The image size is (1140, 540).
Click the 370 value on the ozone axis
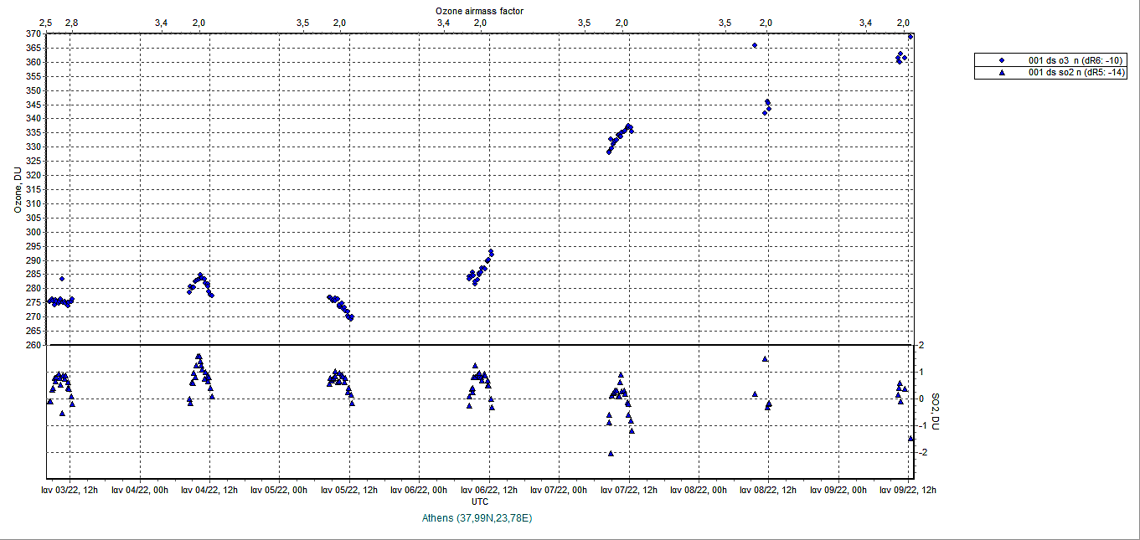33,33
